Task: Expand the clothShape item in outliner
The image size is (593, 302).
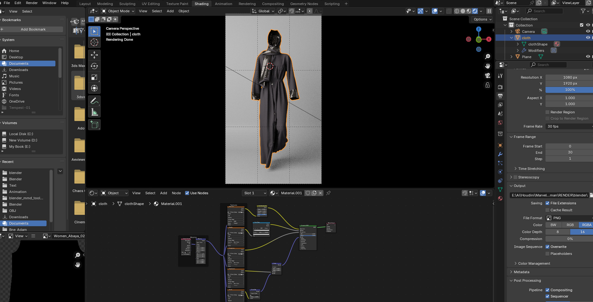Action: [518, 44]
